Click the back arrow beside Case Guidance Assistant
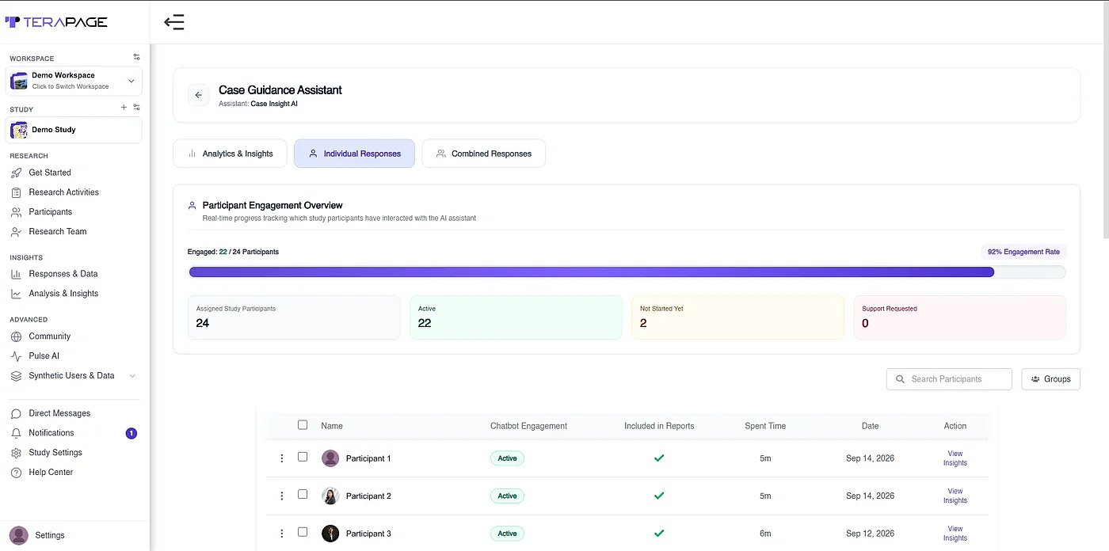 pos(198,95)
